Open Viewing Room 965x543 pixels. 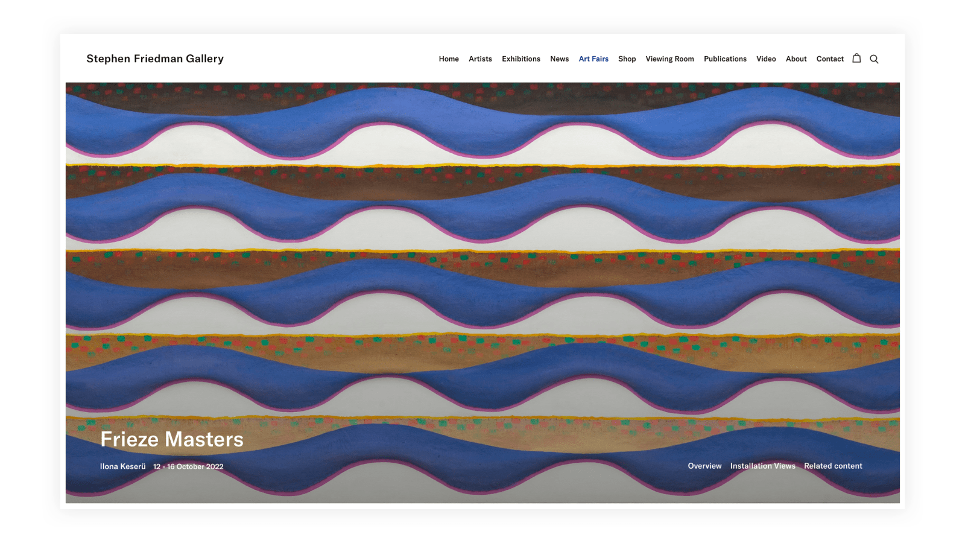point(669,59)
